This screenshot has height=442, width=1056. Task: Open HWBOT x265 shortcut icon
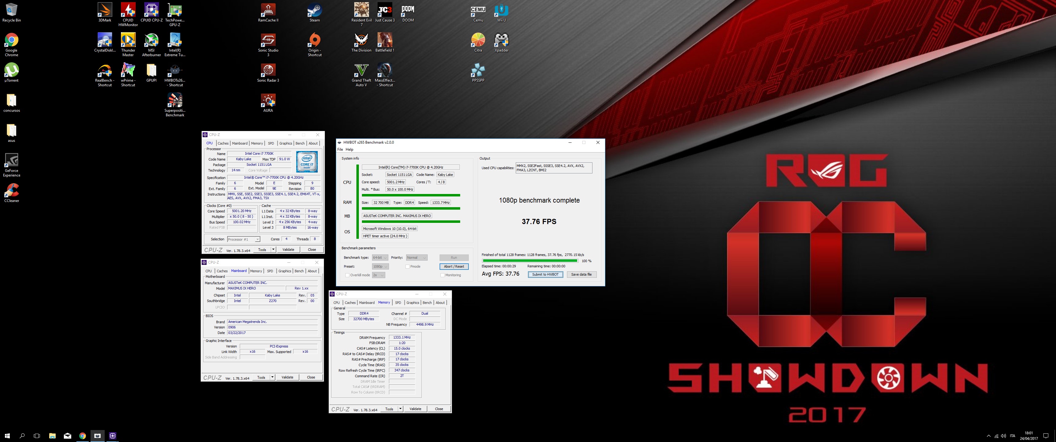point(175,75)
